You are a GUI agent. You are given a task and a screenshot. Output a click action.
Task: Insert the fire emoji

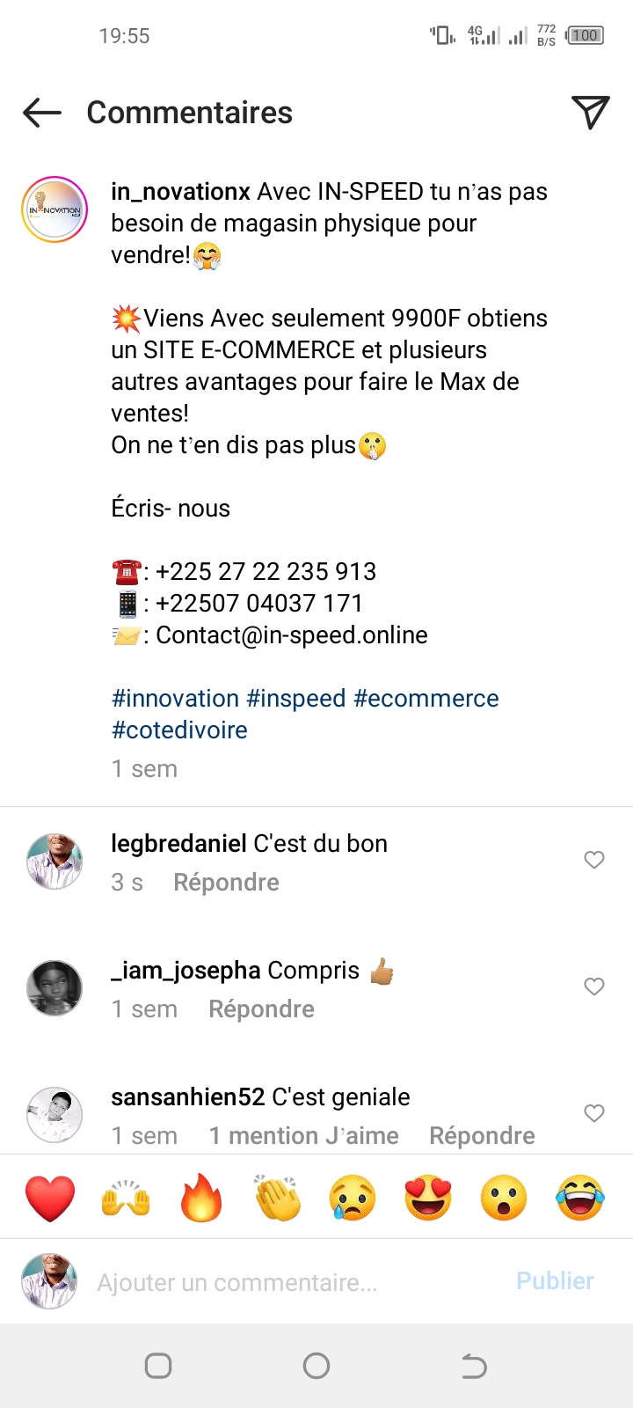(201, 1199)
